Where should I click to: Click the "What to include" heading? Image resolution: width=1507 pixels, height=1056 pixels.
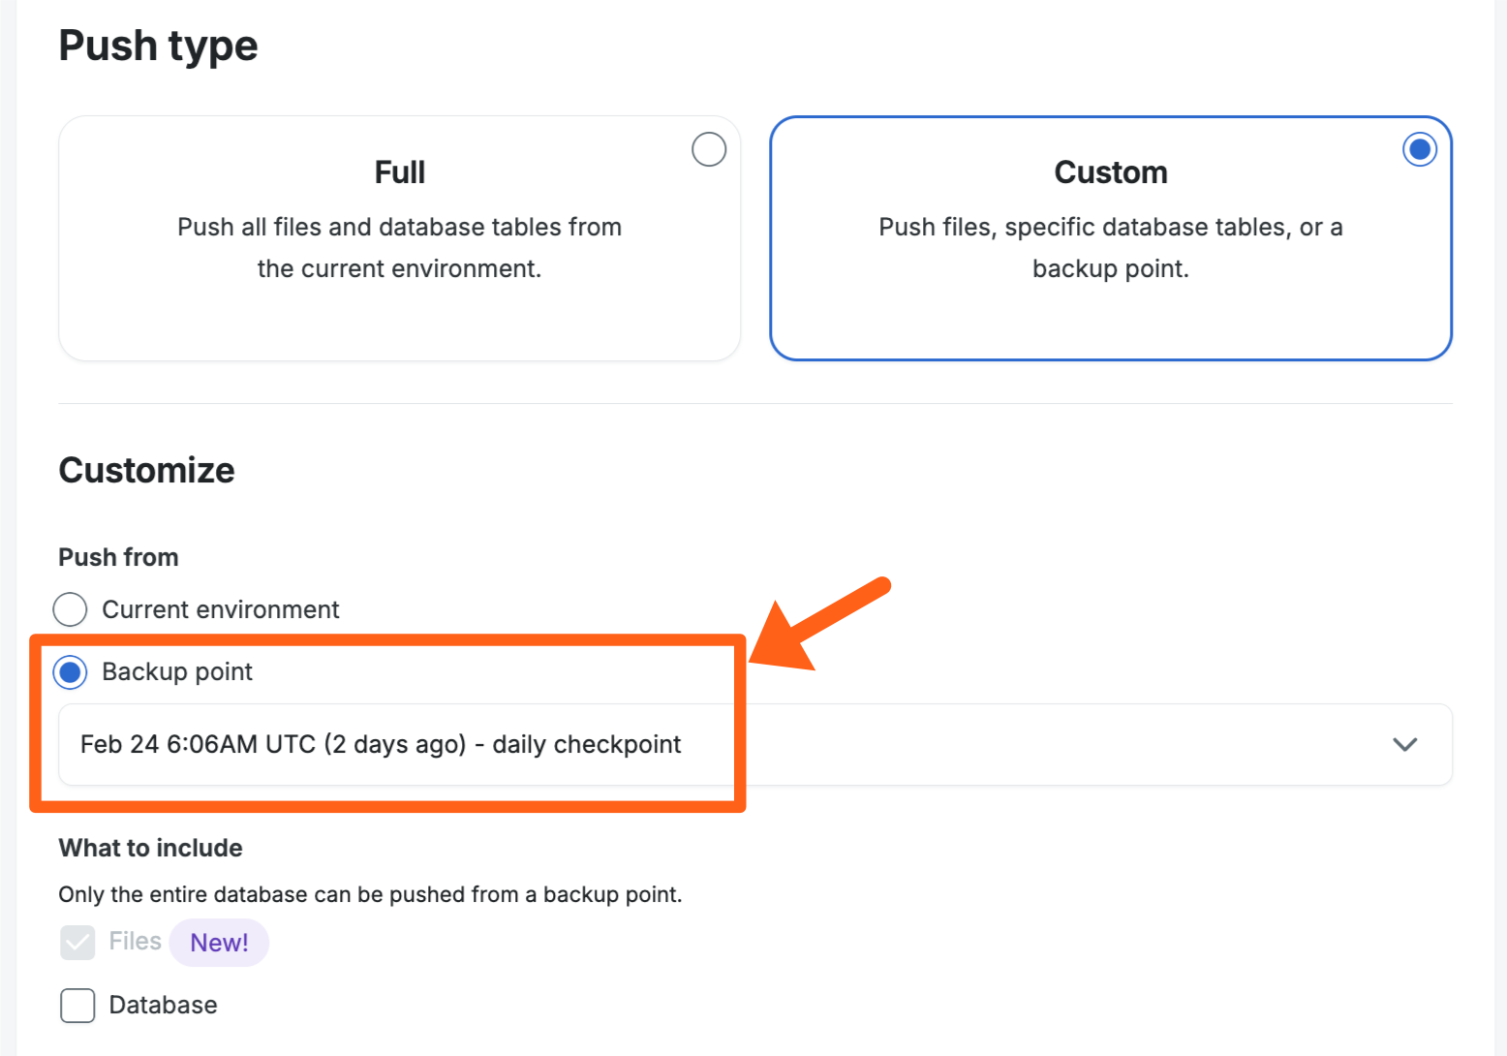150,848
